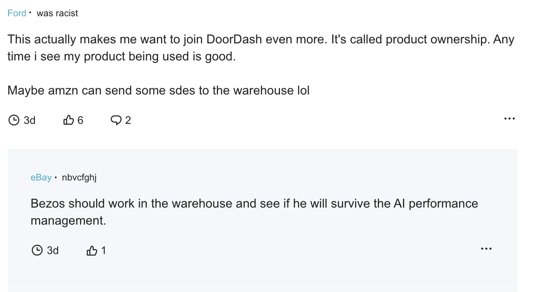The height and width of the screenshot is (292, 539).
Task: Open the eBay company link
Action: 41,178
